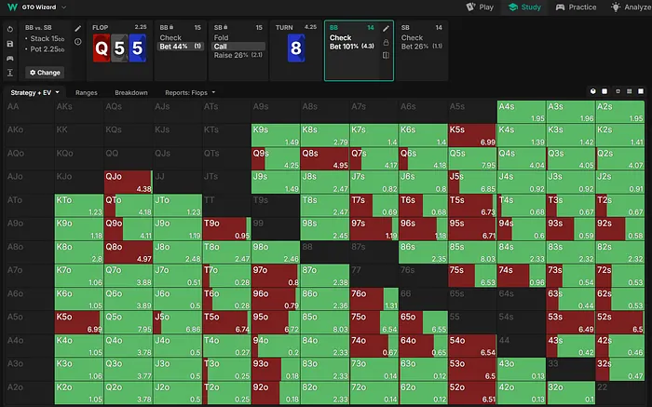Select the K5s hand cell in grid
The height and width of the screenshot is (407, 652).
(x=471, y=133)
